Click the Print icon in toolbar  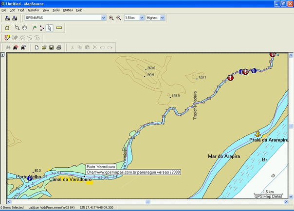58,48
